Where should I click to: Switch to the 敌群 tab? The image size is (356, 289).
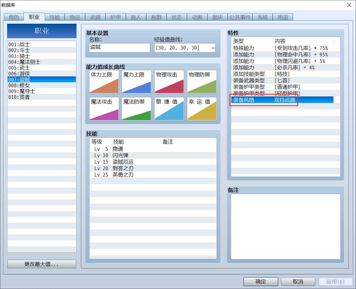(x=156, y=17)
